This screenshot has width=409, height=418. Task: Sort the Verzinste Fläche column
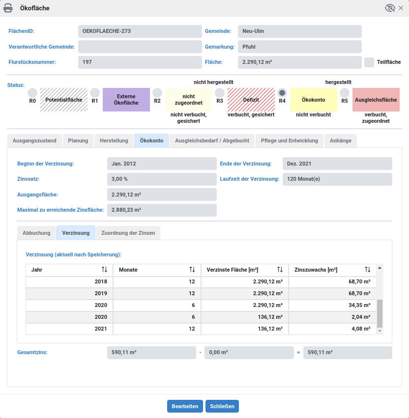(280, 270)
